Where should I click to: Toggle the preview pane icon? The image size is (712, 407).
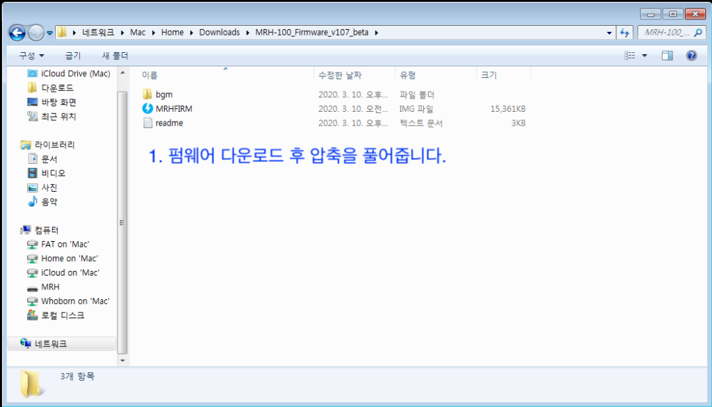[667, 56]
